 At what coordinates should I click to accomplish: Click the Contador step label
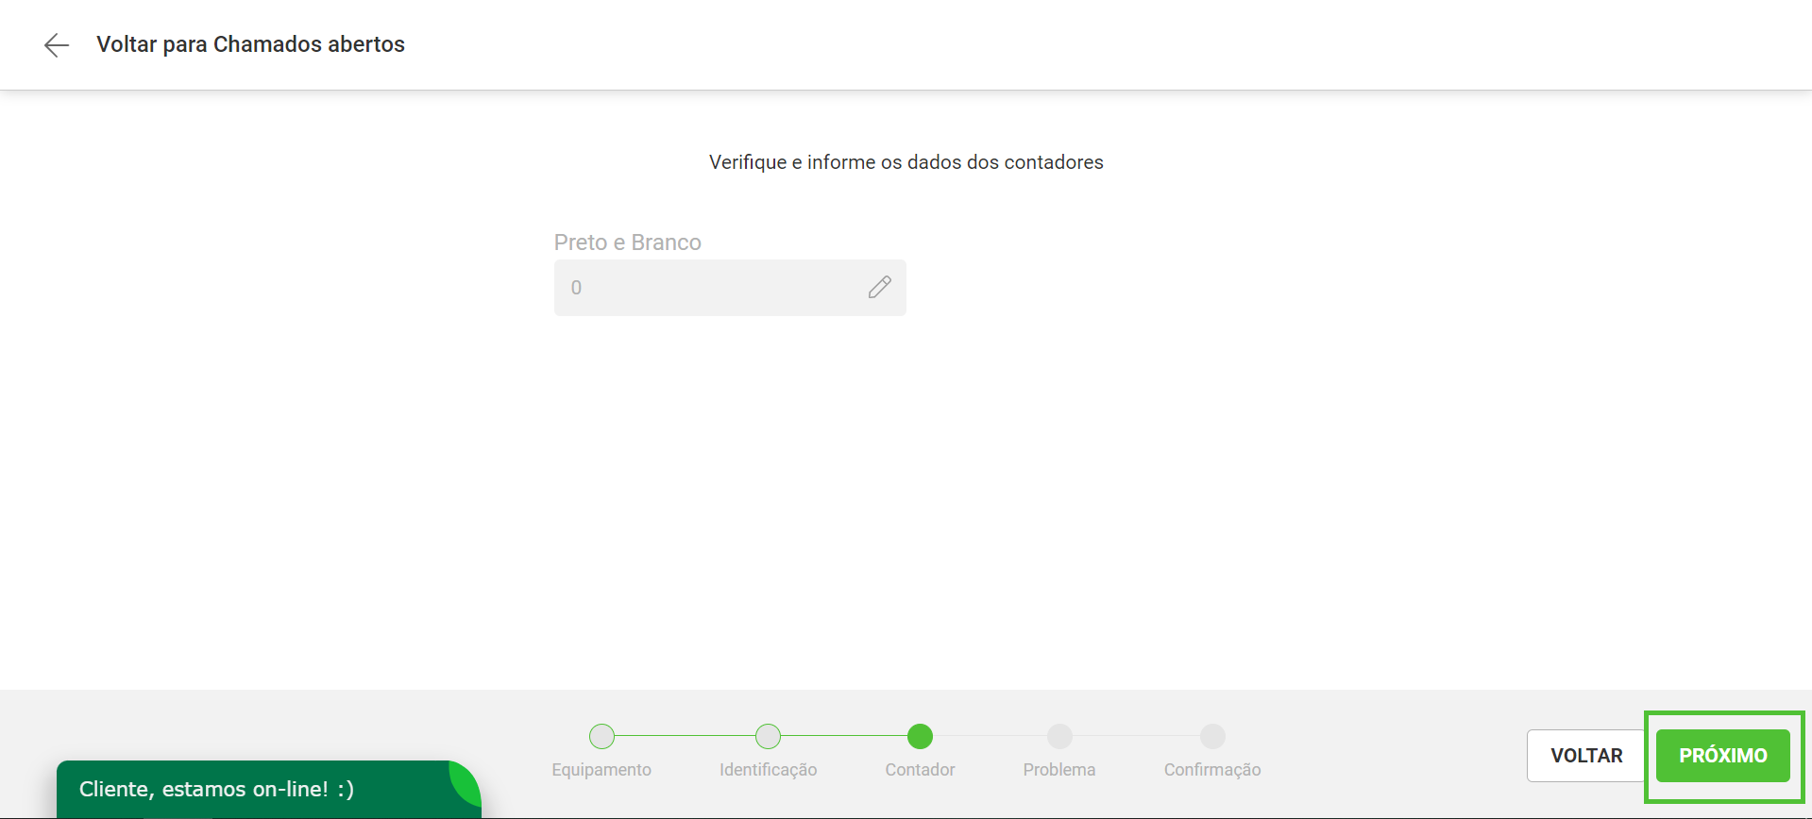pyautogui.click(x=920, y=770)
